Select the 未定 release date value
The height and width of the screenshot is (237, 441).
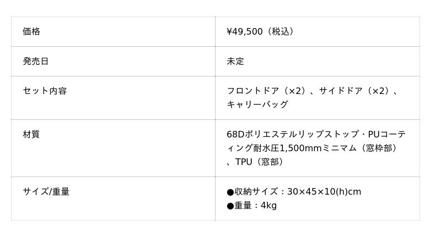(235, 62)
